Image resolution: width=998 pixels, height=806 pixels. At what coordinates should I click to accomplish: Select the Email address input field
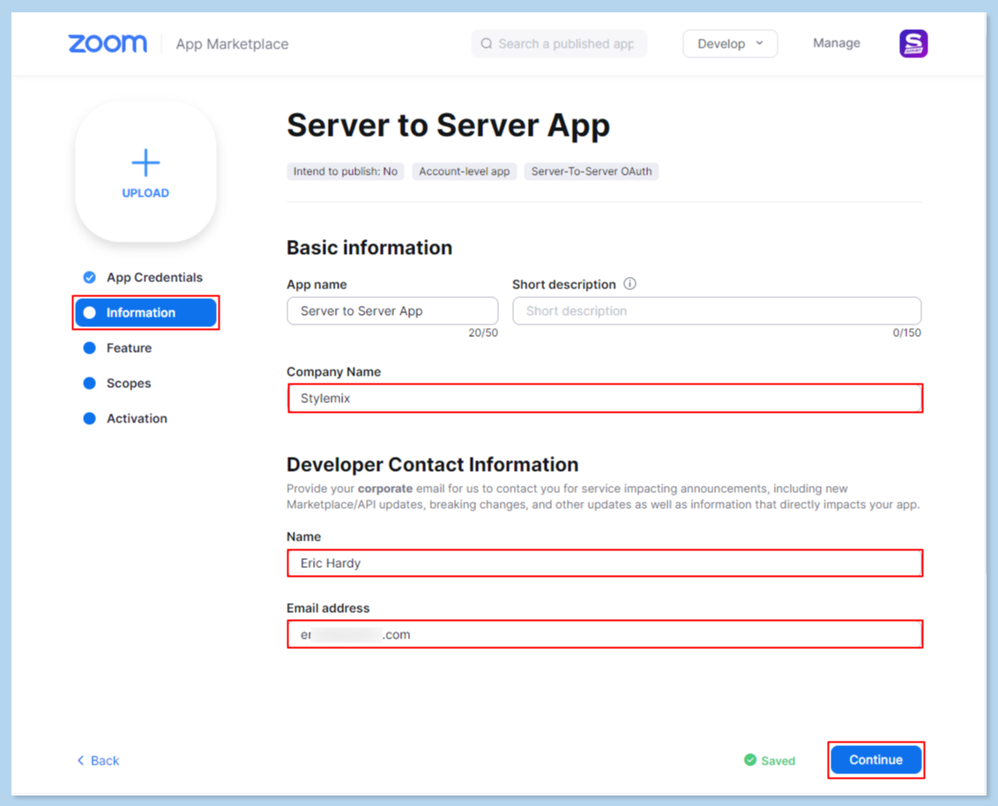tap(605, 635)
